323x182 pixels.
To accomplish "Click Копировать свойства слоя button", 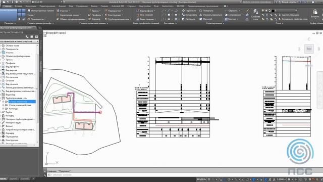I will [293, 19].
